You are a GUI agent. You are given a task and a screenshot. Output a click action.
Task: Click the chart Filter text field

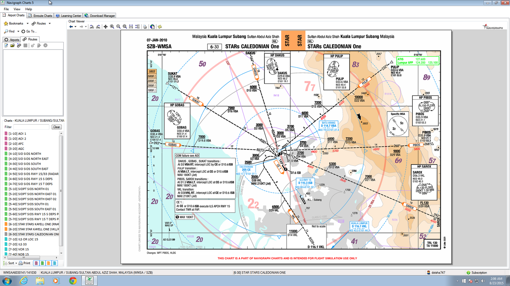[x=31, y=127]
